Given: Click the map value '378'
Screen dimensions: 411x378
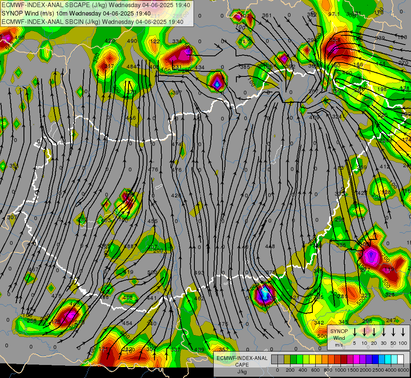Looking at the screenshot, I should pyautogui.click(x=271, y=272).
